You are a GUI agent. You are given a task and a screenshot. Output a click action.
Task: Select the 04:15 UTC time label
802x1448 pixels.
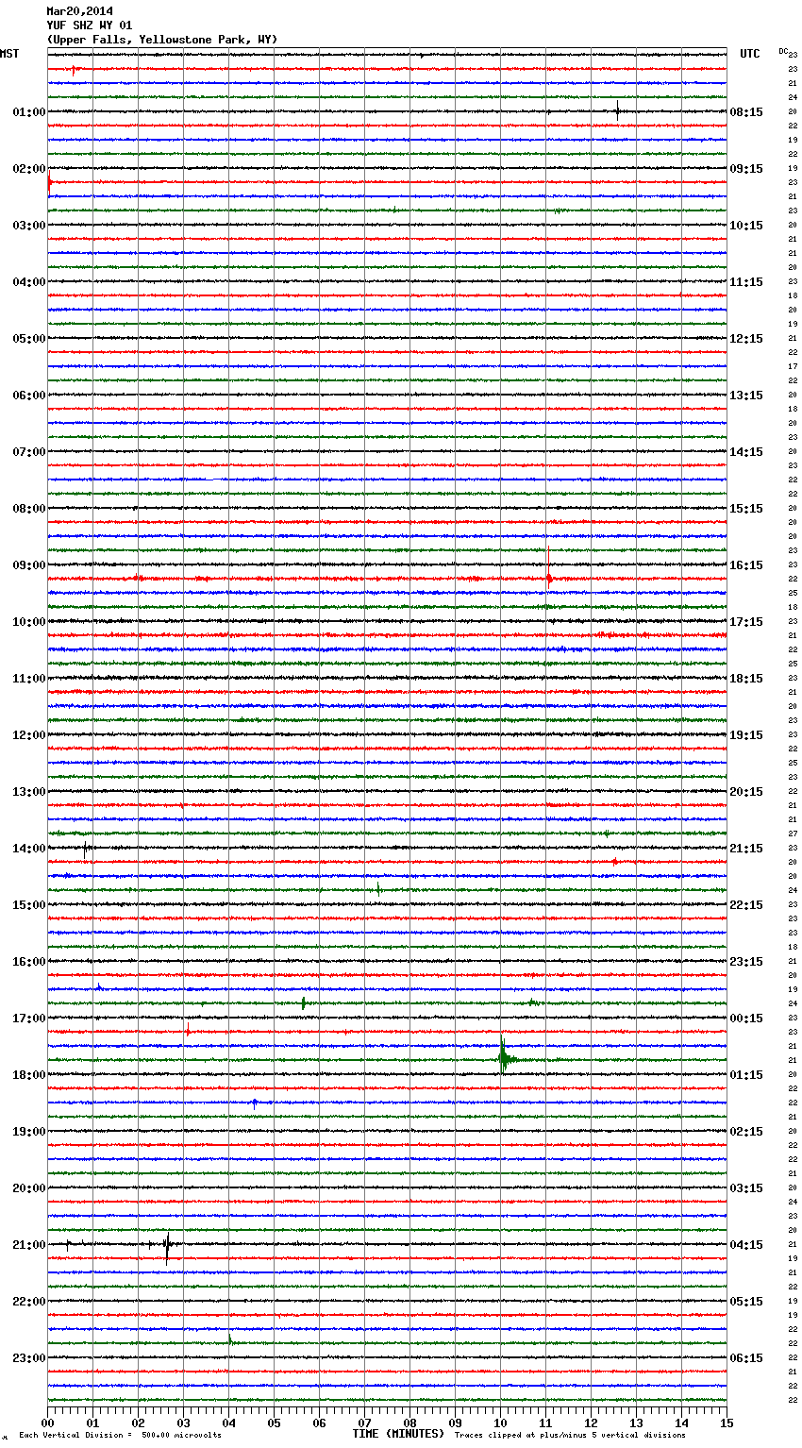(746, 1245)
